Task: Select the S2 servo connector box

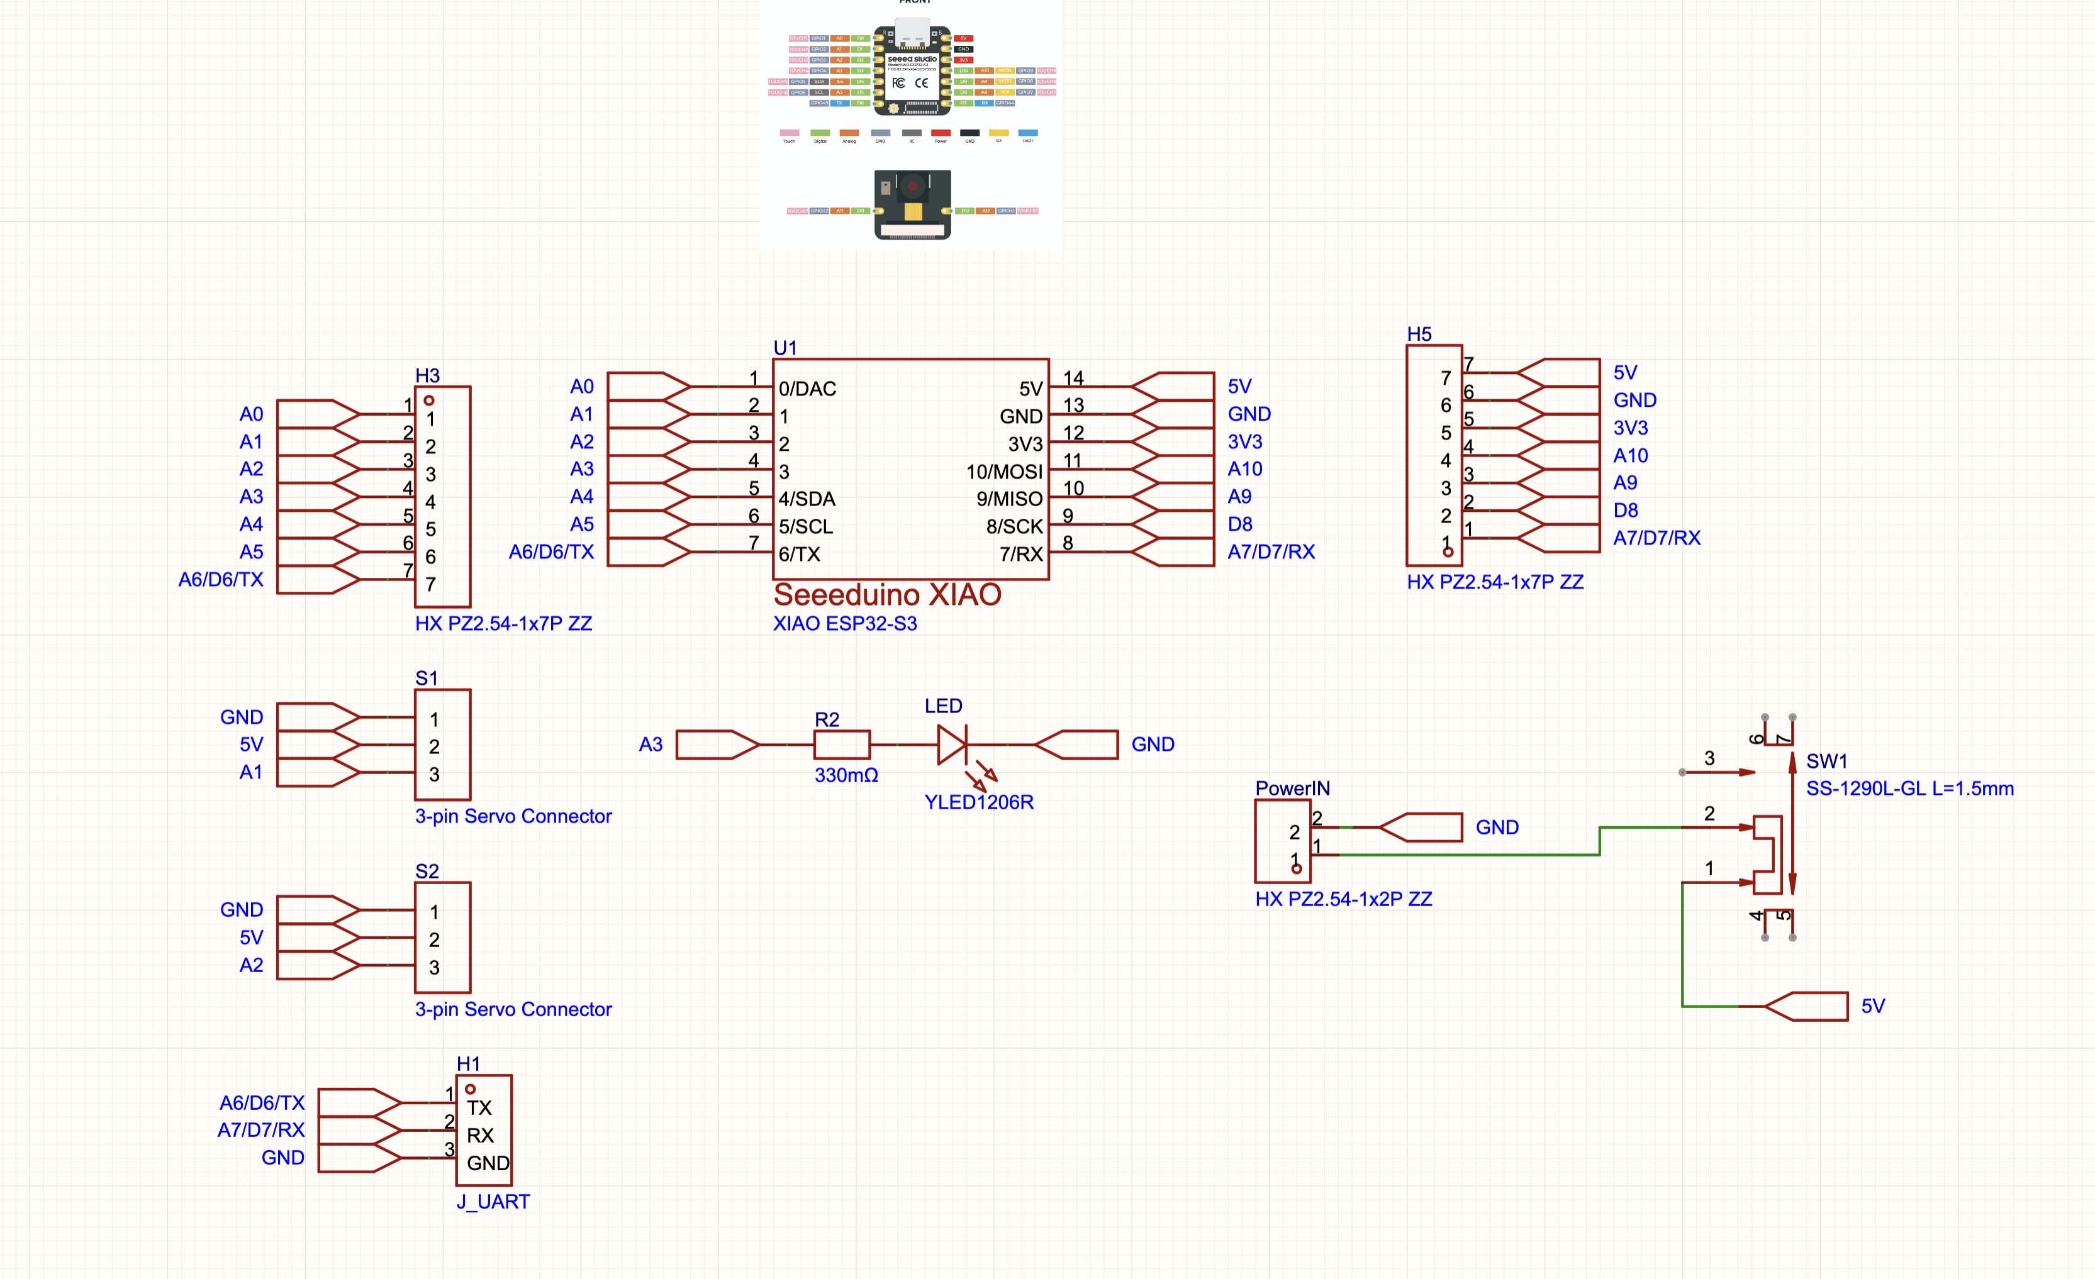Action: coord(442,938)
